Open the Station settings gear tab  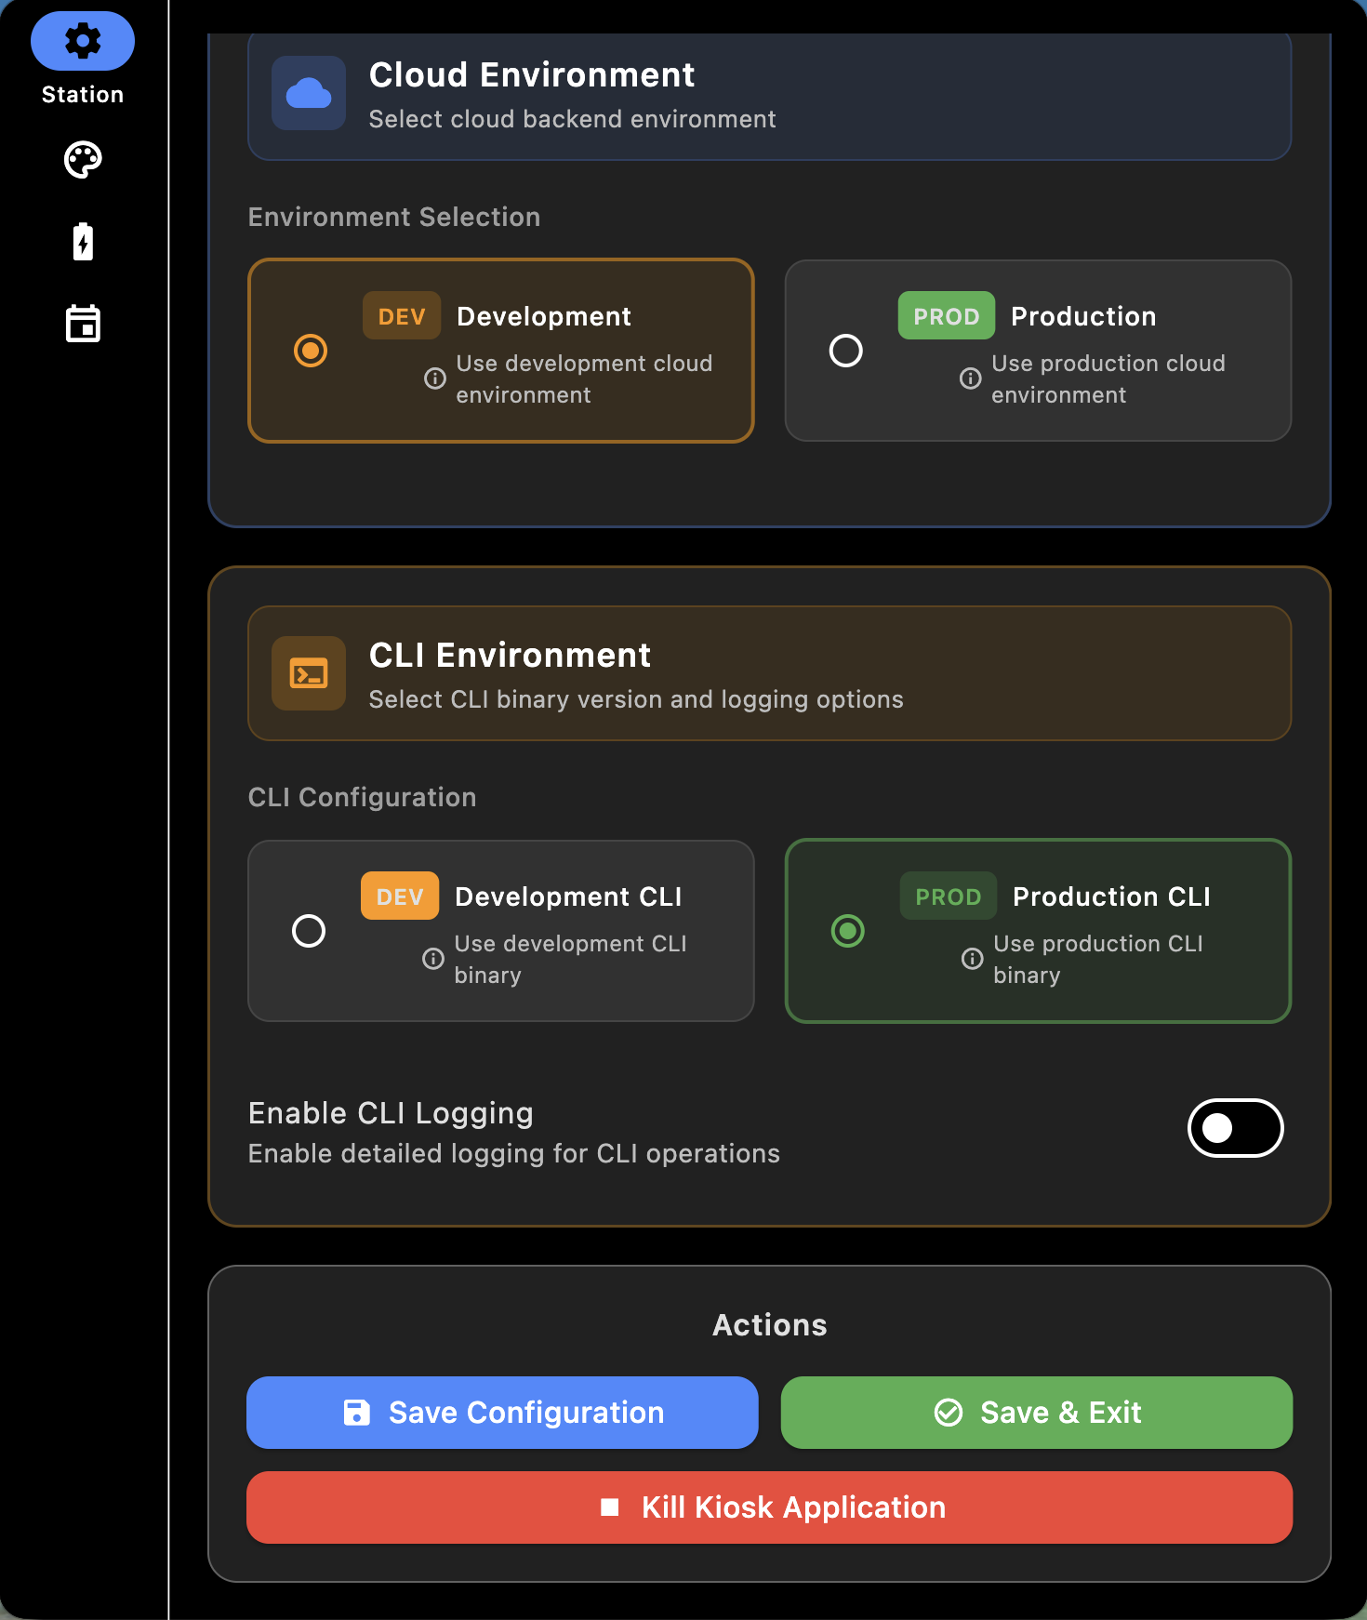83,41
